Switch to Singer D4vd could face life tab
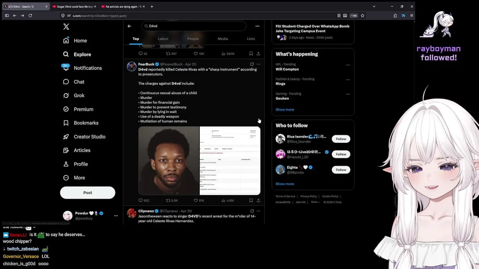Viewport: 479px width, 269px height. 74,6
